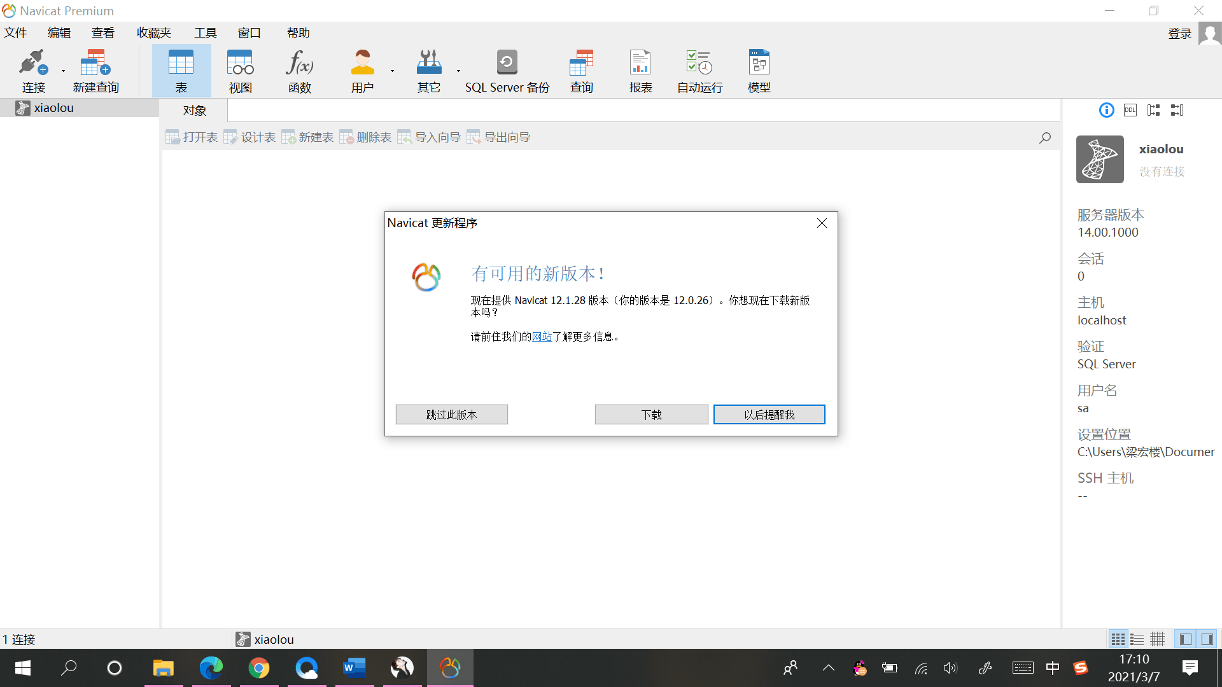Toggle the left navigation pane
The image size is (1222, 687).
(x=1186, y=639)
